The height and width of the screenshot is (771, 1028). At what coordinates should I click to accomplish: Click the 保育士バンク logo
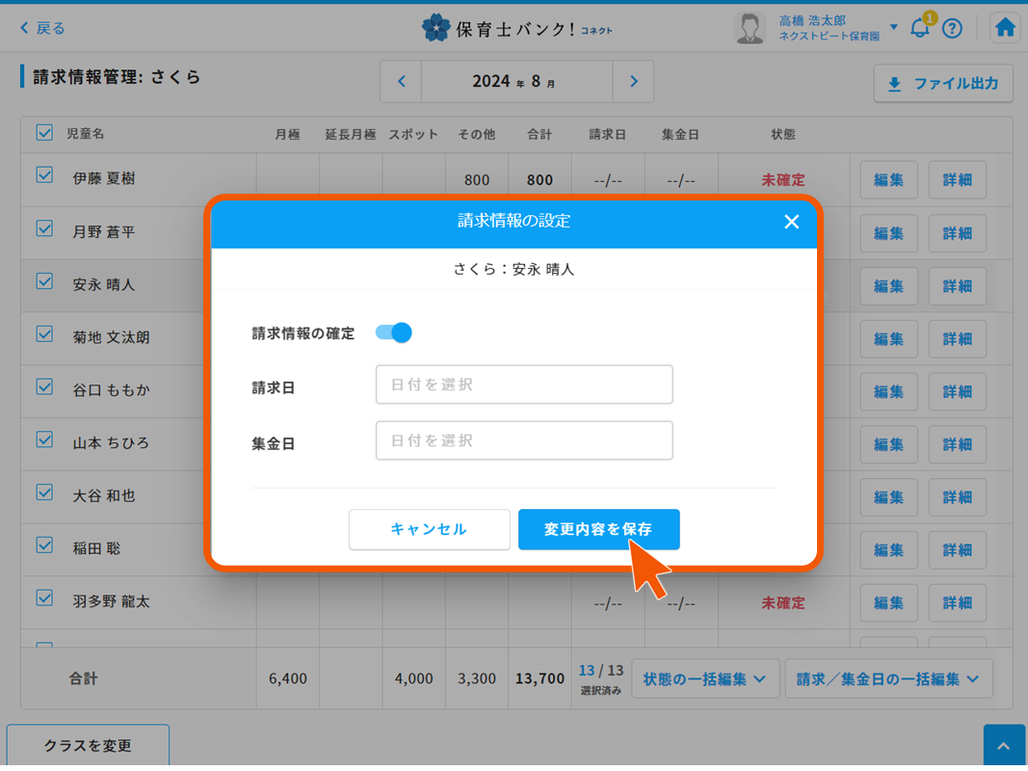tap(515, 28)
